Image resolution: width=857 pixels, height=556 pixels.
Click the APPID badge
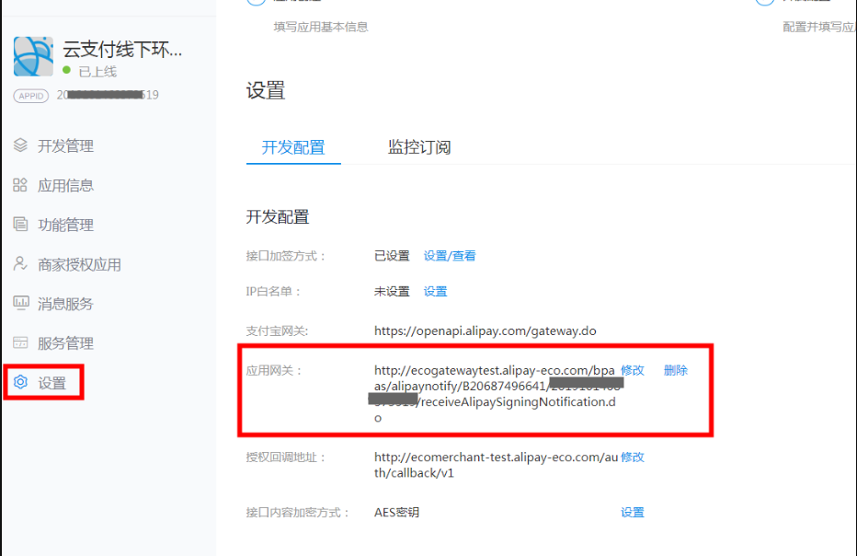(31, 96)
